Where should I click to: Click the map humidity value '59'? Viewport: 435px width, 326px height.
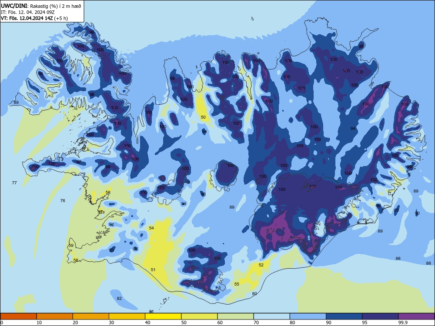click(x=71, y=245)
